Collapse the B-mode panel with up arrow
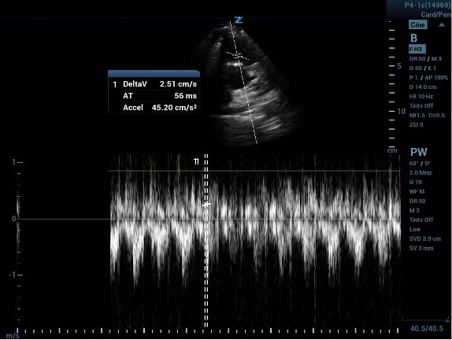 tap(442, 25)
